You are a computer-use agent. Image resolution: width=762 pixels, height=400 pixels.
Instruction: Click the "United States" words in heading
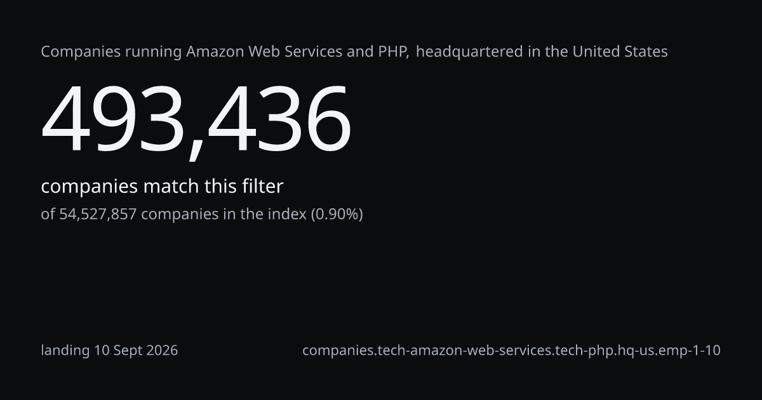tap(620, 51)
